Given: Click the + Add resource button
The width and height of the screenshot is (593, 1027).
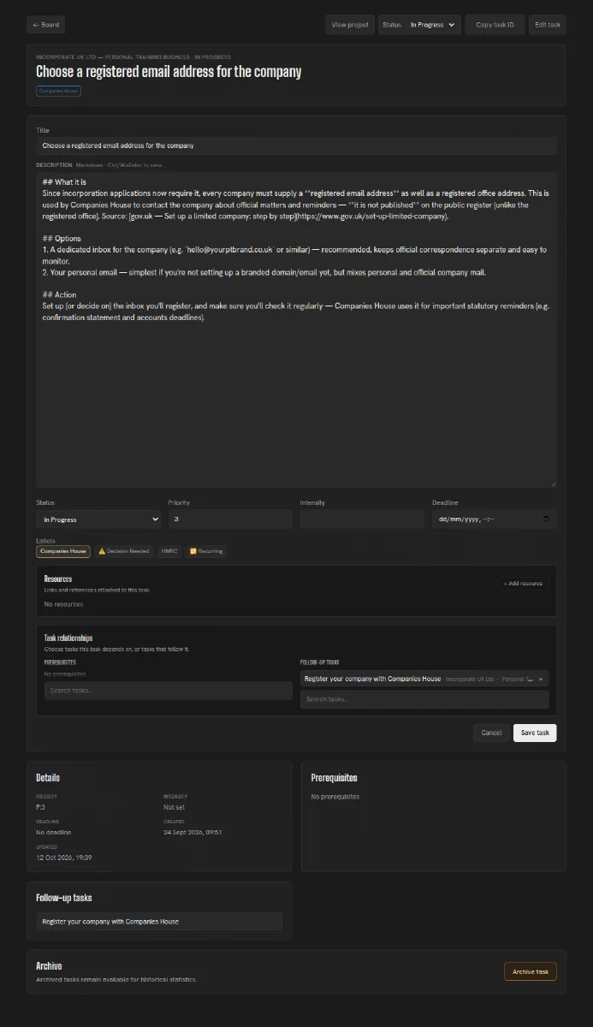Looking at the screenshot, I should (x=523, y=584).
